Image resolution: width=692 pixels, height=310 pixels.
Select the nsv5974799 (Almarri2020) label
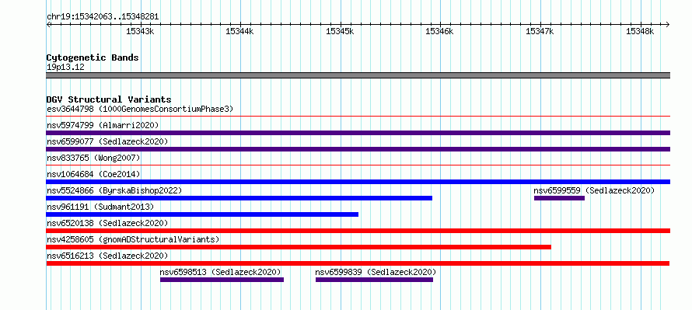click(x=103, y=125)
